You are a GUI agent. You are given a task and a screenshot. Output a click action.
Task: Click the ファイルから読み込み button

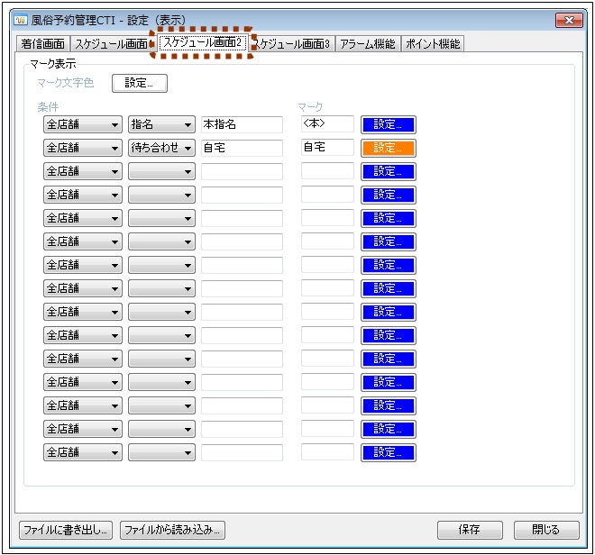(x=172, y=530)
